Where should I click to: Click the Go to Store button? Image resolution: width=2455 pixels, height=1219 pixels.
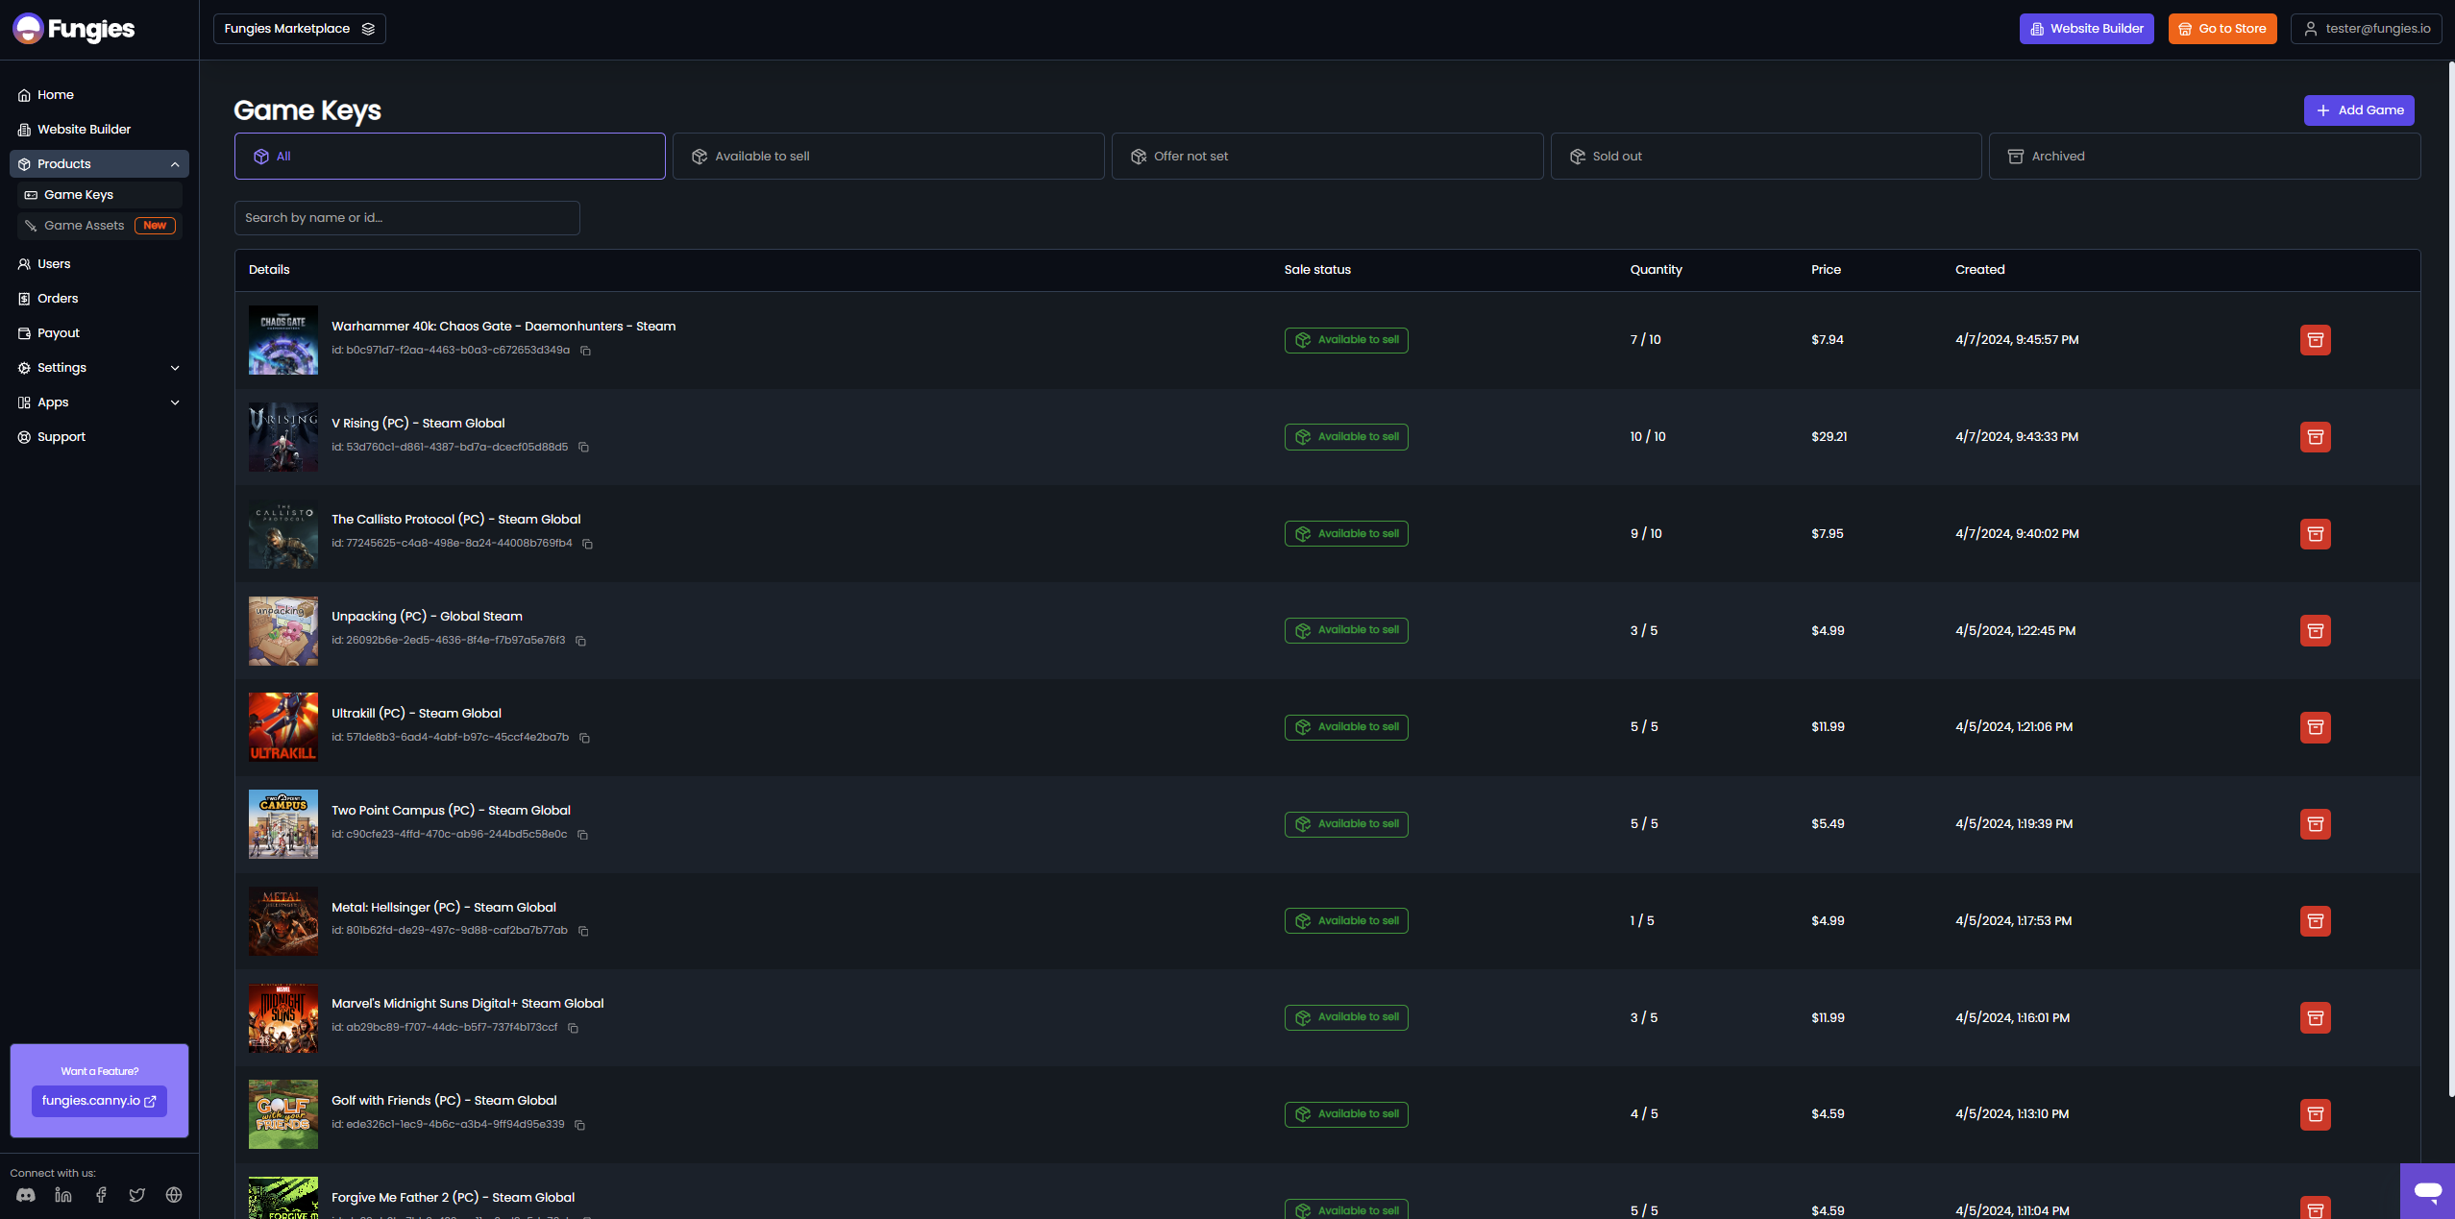[2222, 29]
